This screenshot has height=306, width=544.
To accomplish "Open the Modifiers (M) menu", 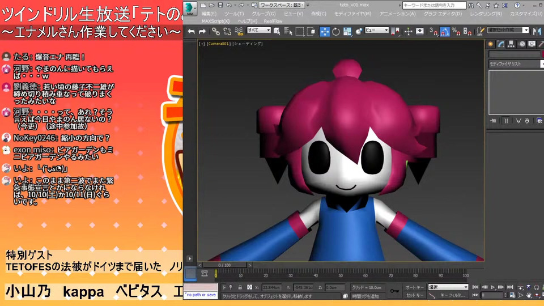I will [352, 14].
